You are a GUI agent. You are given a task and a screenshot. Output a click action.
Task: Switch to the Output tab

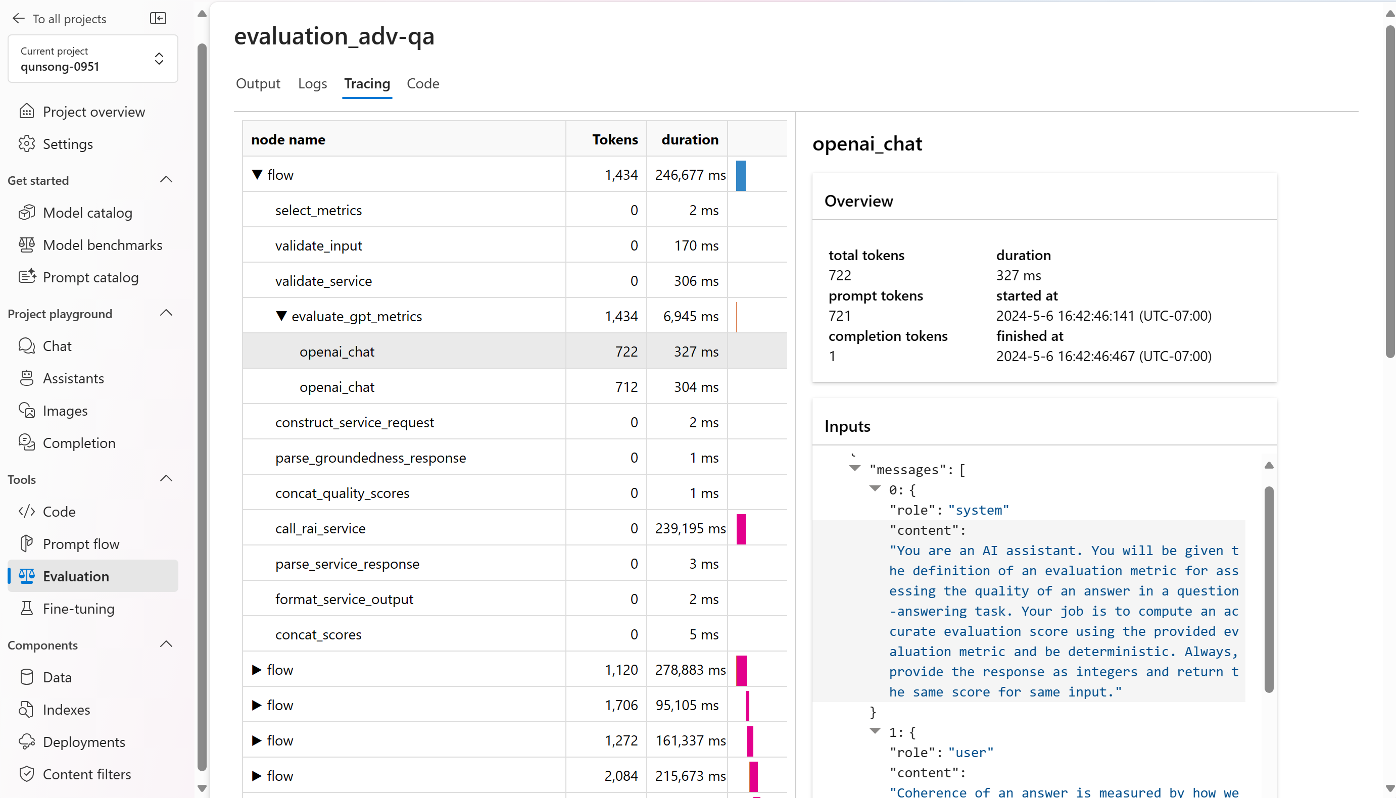pos(258,83)
